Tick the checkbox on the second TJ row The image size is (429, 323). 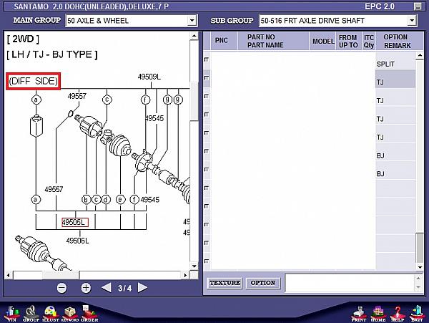tap(207, 96)
